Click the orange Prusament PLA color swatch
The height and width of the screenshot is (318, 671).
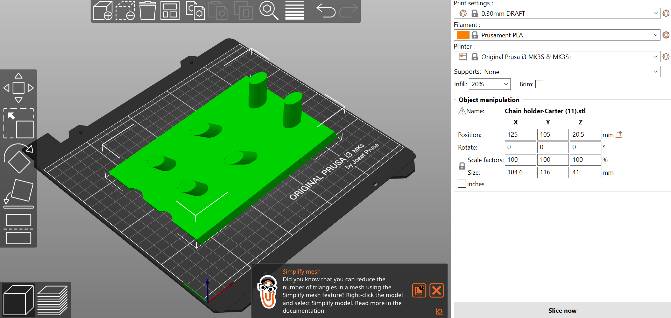pyautogui.click(x=462, y=35)
